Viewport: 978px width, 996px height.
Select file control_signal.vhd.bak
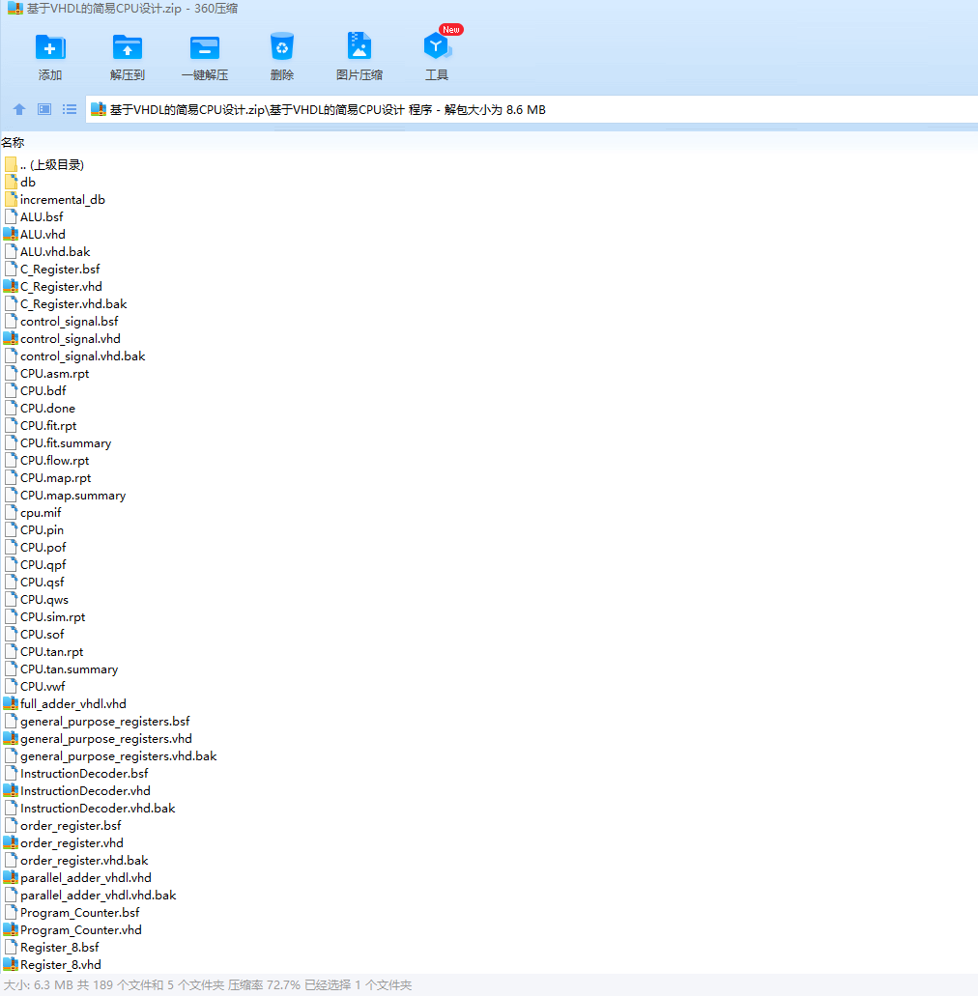tap(82, 356)
